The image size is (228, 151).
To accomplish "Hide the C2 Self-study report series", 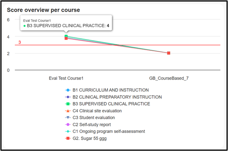I will [x=92, y=124].
